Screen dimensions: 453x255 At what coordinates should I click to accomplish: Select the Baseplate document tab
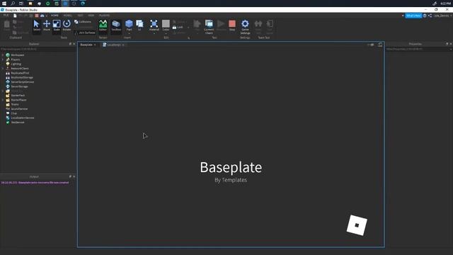86,45
